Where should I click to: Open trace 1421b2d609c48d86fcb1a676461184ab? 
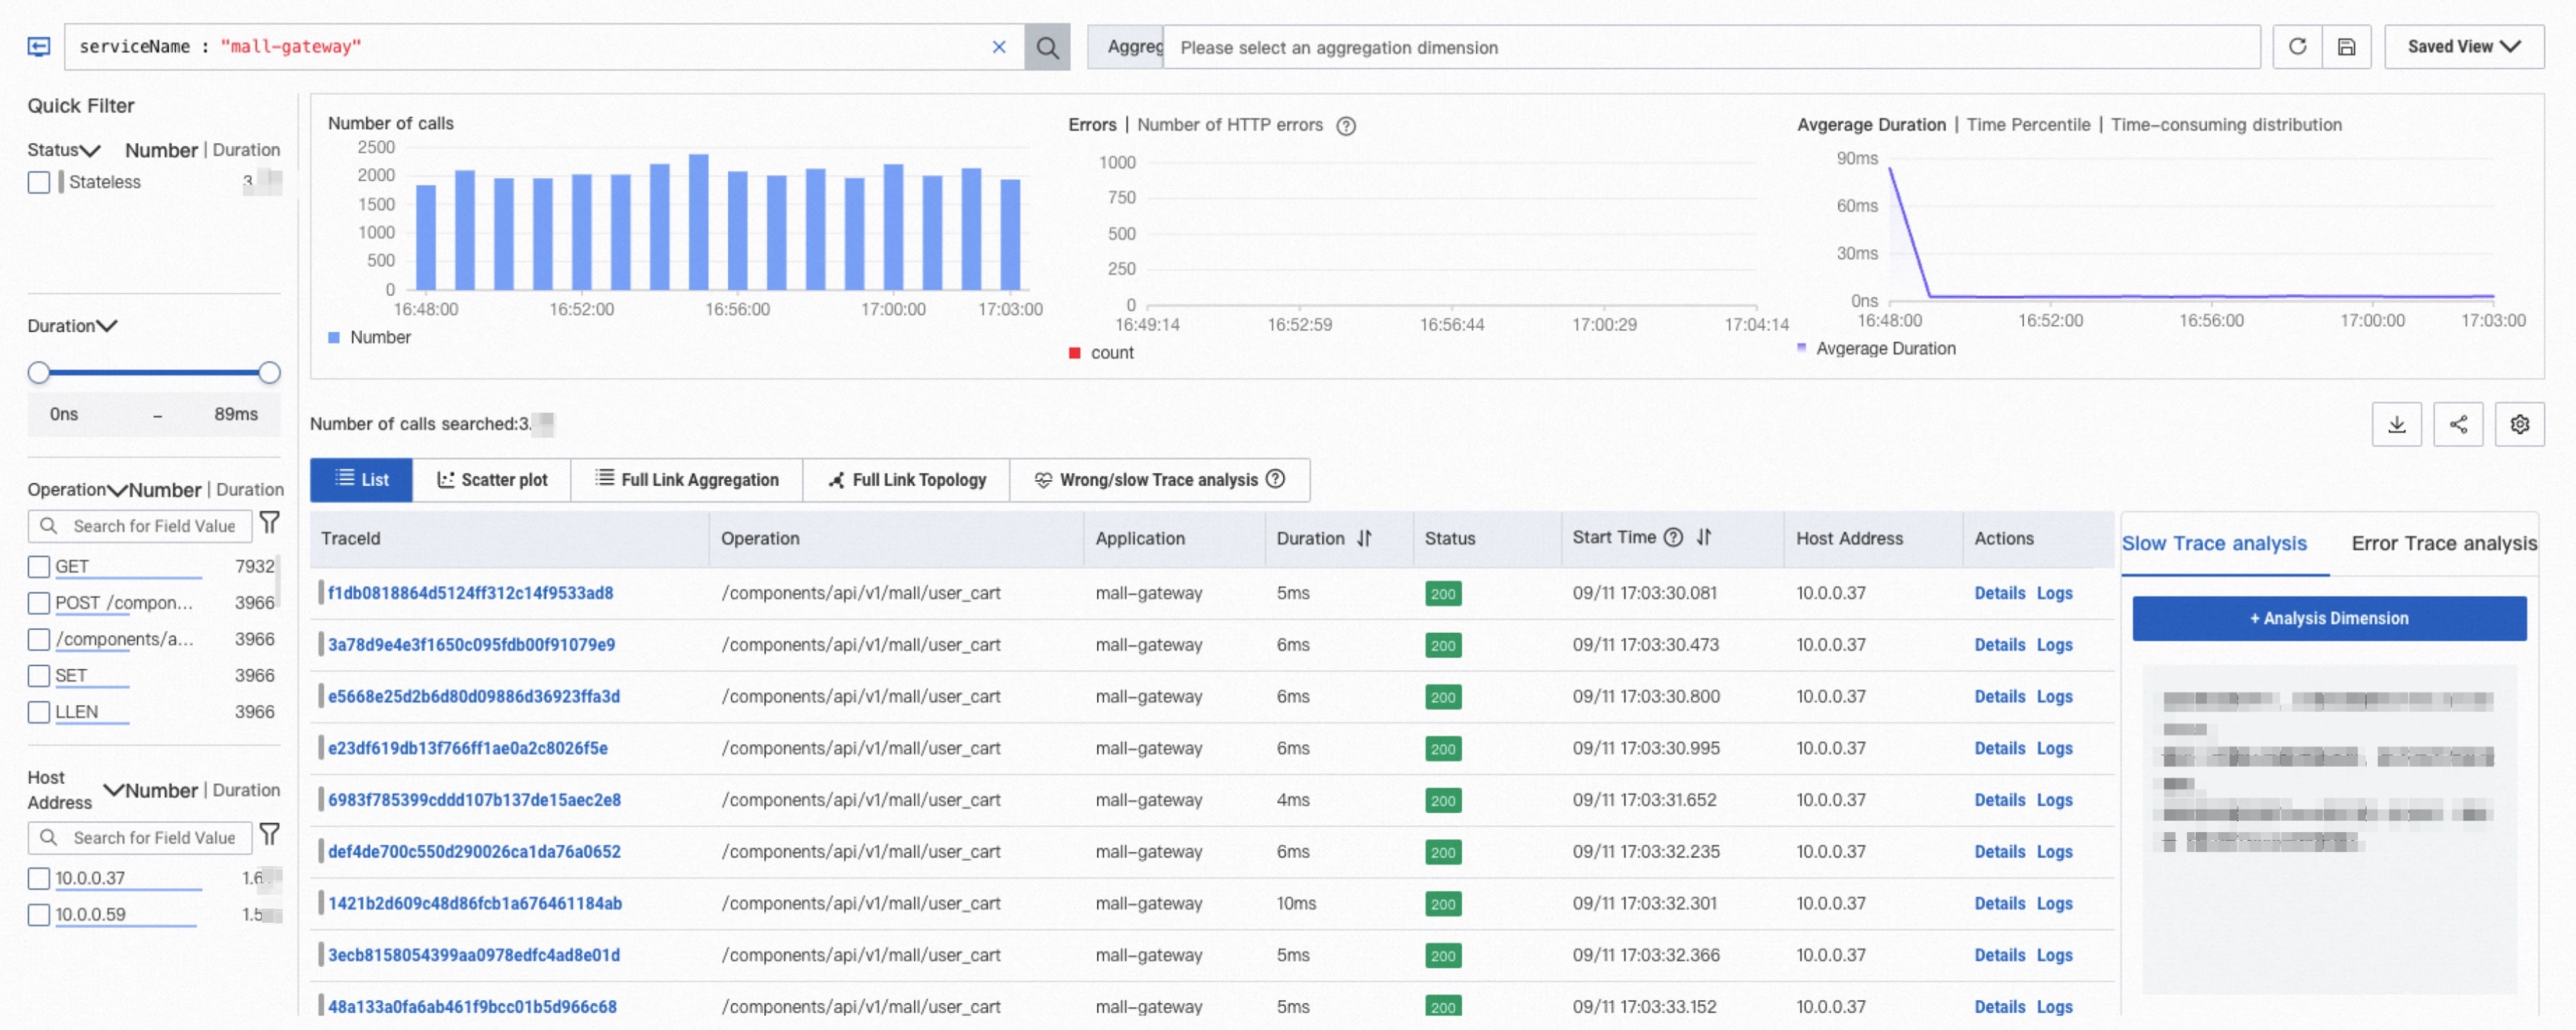[474, 904]
